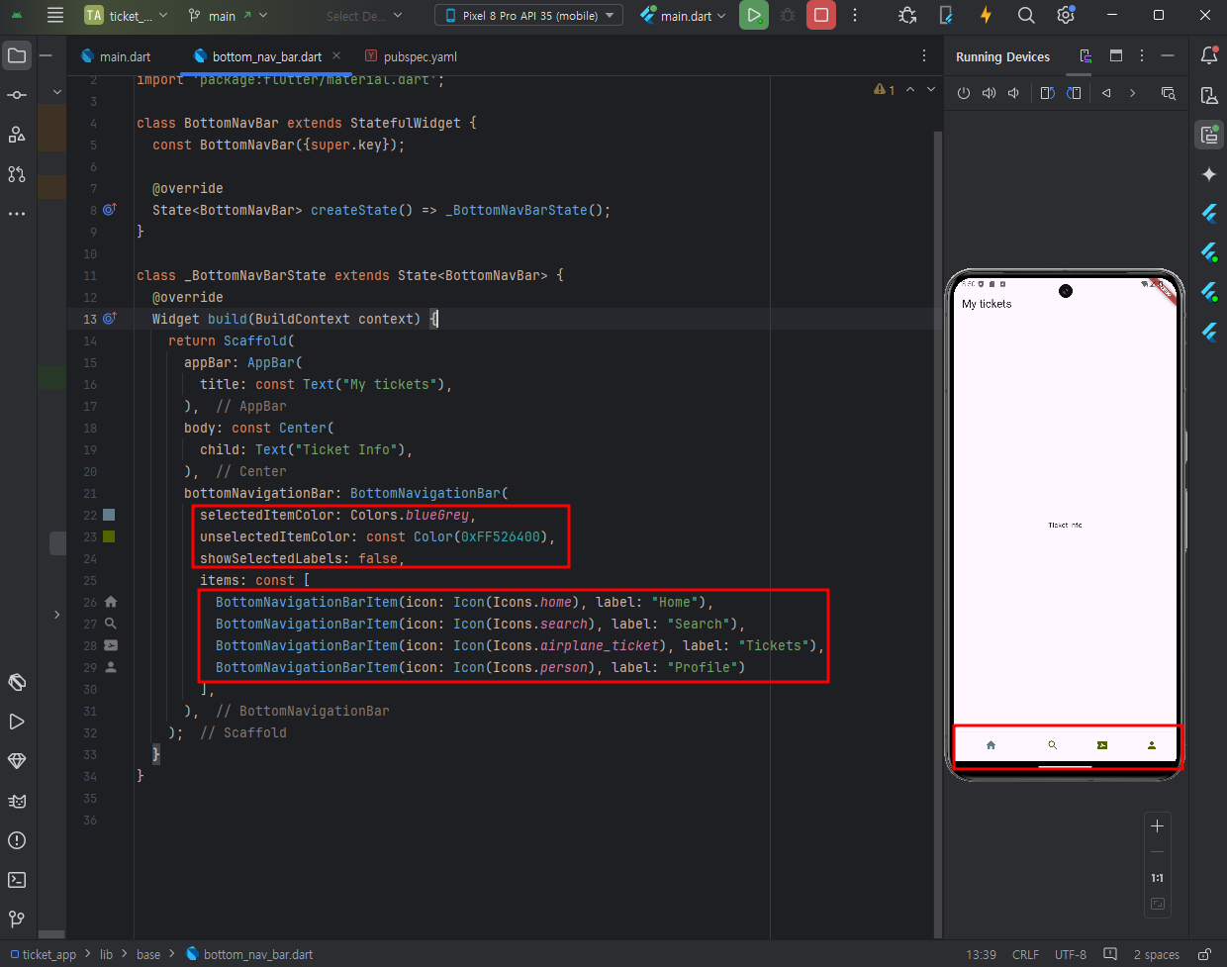Screen dimensions: 1227x967
Task: Click the emulator Volume Down button
Action: pos(1013,93)
